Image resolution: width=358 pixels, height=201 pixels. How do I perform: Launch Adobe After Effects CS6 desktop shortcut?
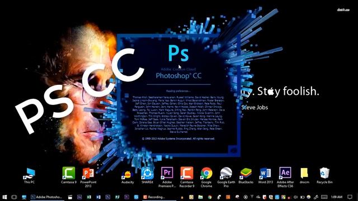coord(285,178)
